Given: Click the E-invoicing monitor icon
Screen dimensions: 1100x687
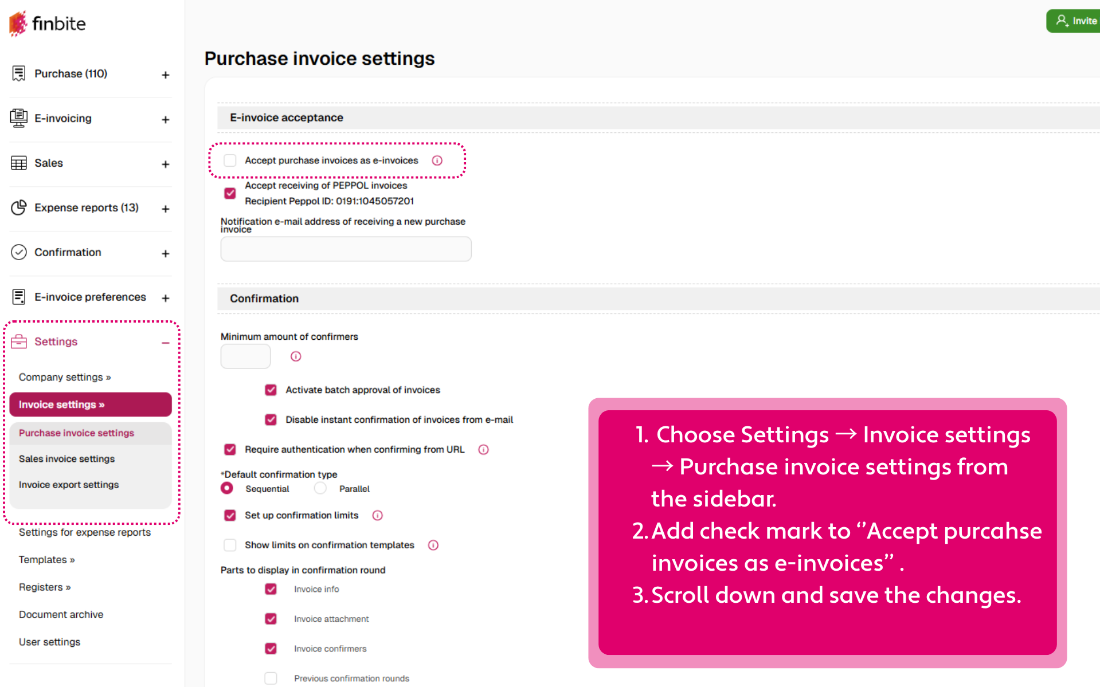Looking at the screenshot, I should 19,118.
